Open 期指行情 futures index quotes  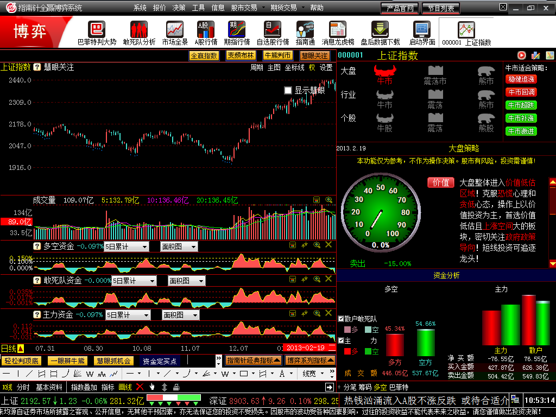point(237,33)
